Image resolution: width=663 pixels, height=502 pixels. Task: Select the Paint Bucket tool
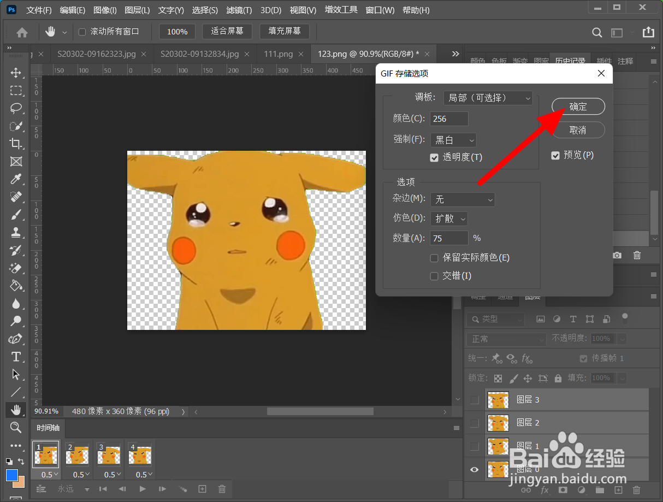coord(16,286)
